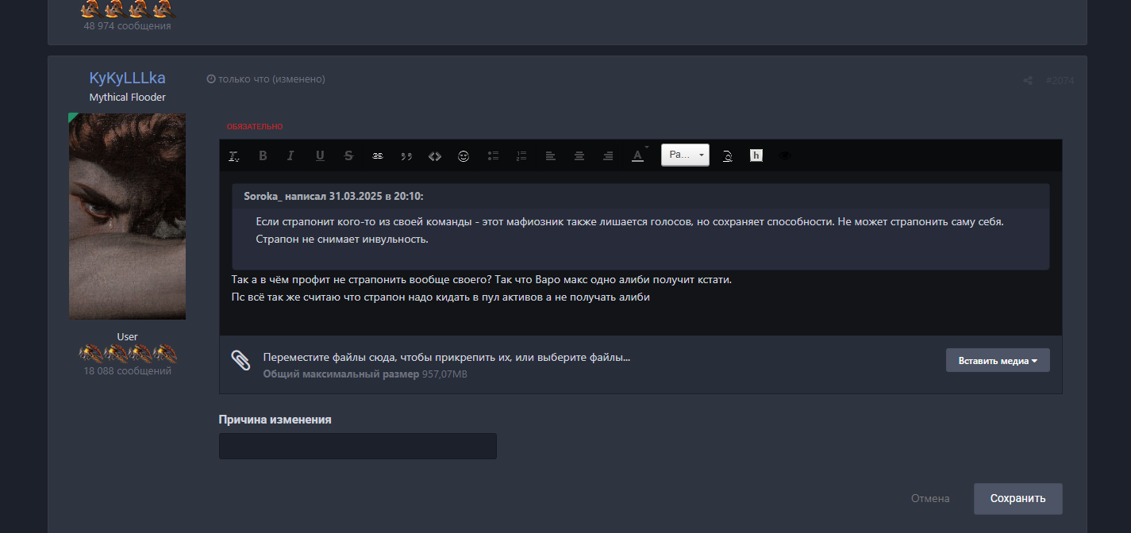Click the preview magnifier page icon

tap(727, 156)
